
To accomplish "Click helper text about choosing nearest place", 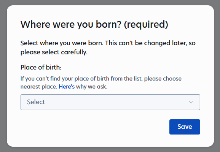I will (x=101, y=82).
